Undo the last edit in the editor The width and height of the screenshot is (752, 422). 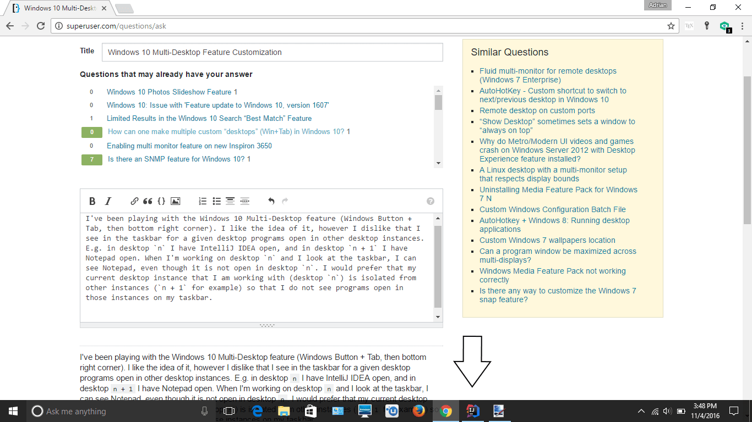(x=271, y=201)
